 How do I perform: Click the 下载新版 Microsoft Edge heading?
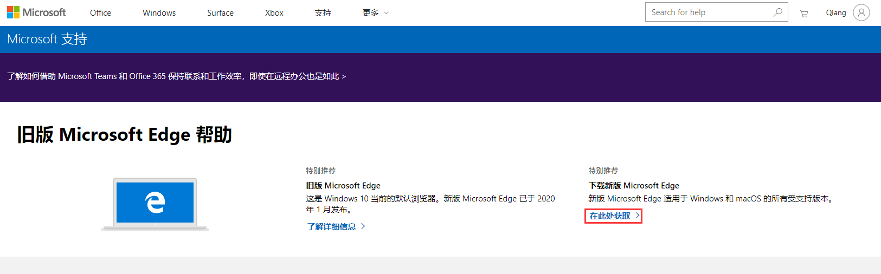(x=634, y=186)
